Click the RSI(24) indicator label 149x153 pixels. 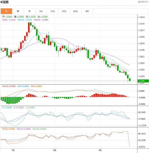(39, 129)
